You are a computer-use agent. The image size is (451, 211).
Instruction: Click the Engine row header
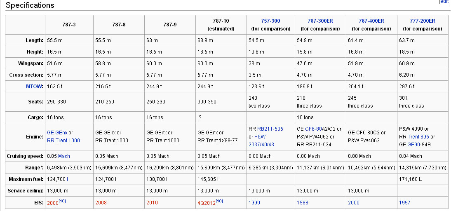click(25, 136)
